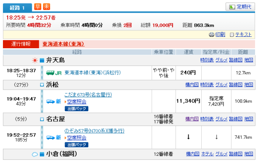The image size is (258, 162).
Task: Click the shinkansen icon on のぞみ57号 row
Action: 54,137
